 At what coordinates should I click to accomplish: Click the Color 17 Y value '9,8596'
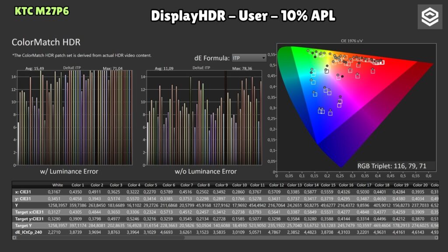click(x=364, y=206)
